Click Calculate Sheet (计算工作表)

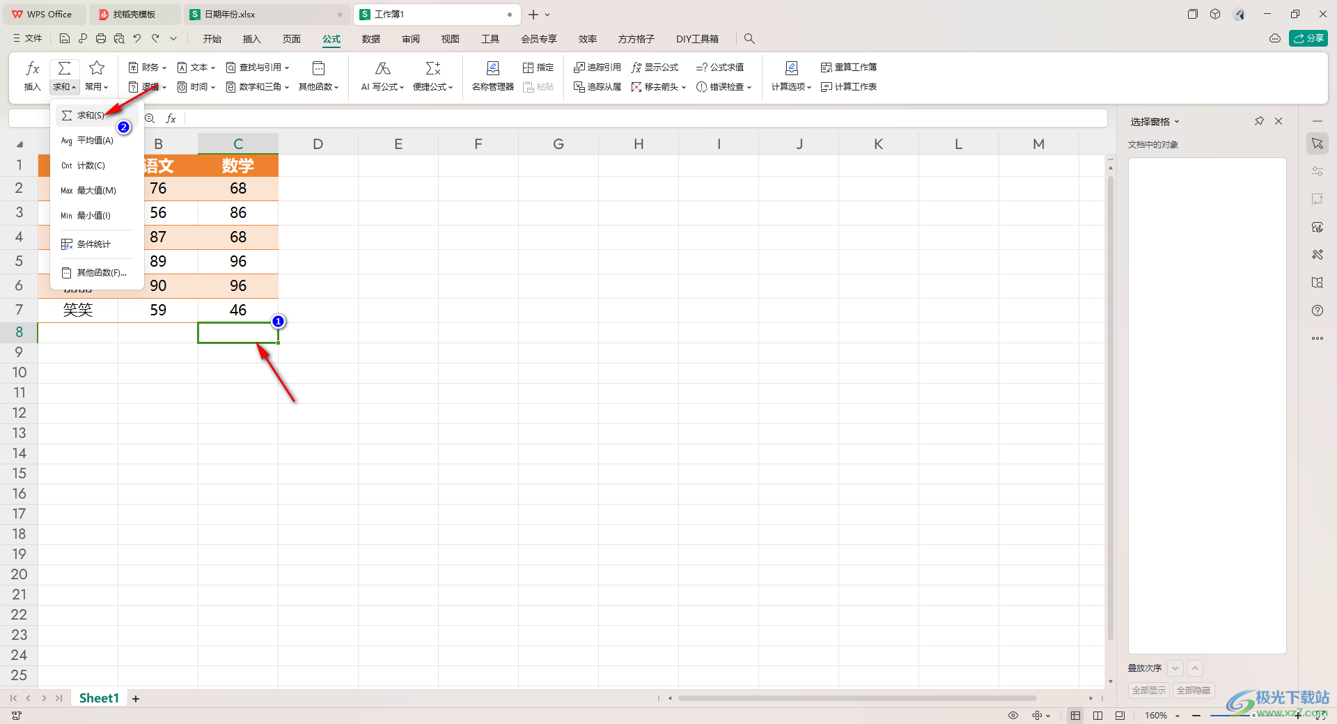849,87
